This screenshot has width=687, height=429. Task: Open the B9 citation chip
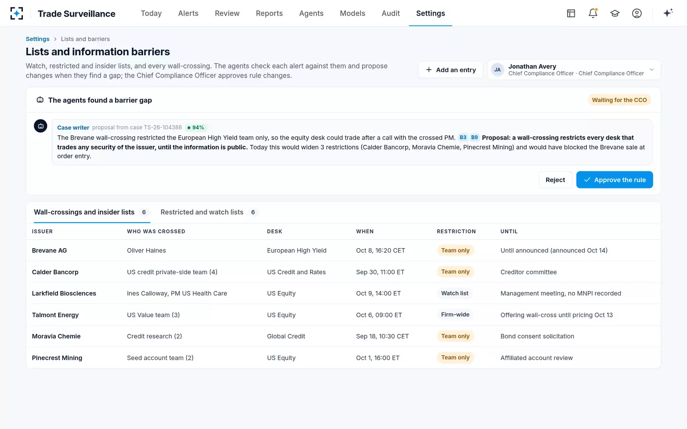pos(475,137)
